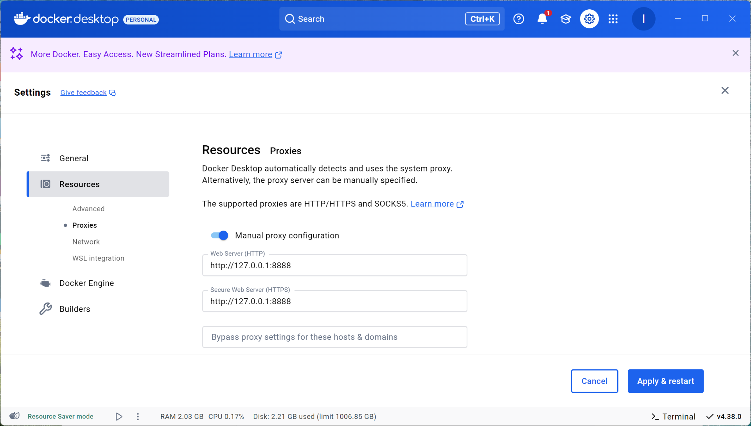Start engine with the play icon
This screenshot has height=426, width=751.
click(x=119, y=417)
